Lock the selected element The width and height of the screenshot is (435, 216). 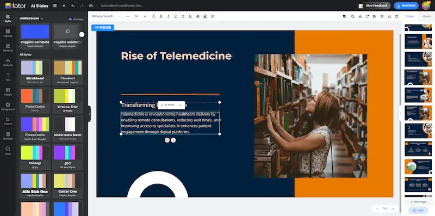(389, 16)
